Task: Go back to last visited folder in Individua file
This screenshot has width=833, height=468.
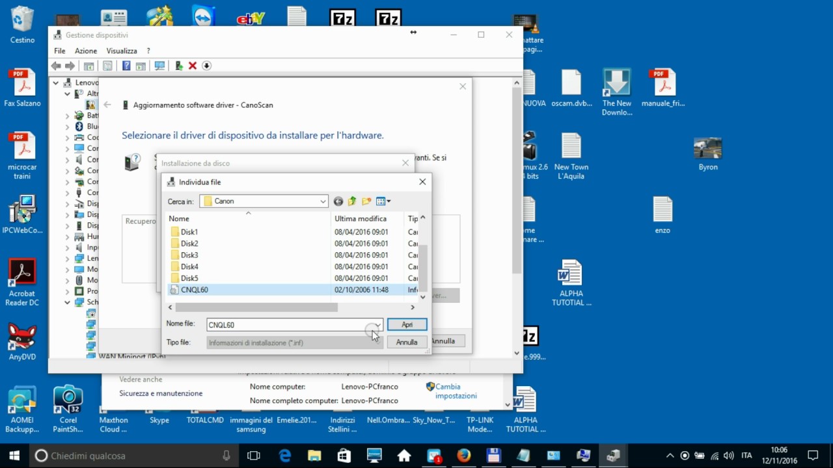Action: click(338, 201)
